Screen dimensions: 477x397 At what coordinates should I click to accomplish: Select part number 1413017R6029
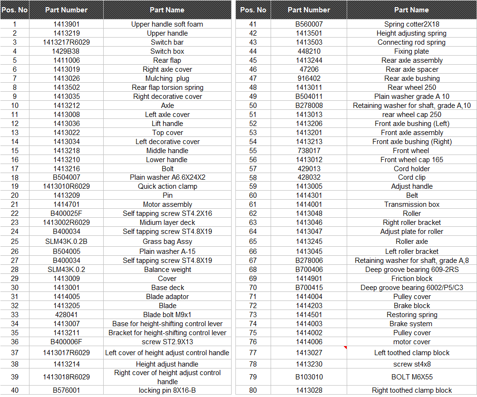(66, 353)
